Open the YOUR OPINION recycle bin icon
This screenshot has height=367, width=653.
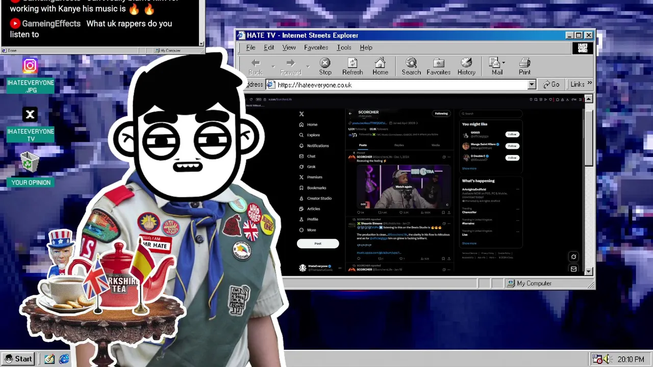(x=30, y=163)
